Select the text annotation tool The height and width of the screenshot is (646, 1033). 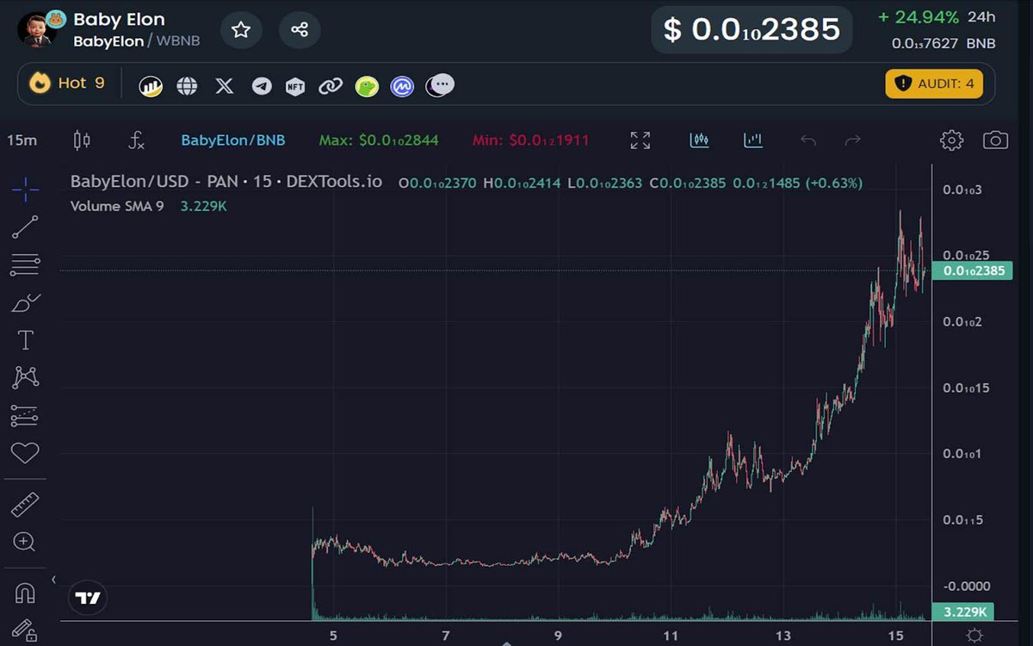point(25,340)
